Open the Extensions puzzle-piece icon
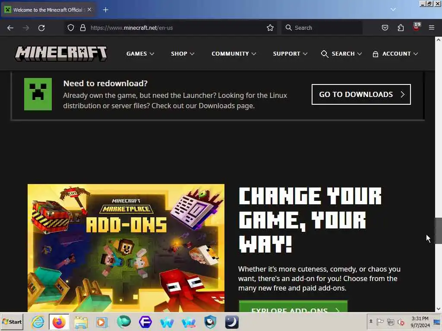This screenshot has width=442, height=331. [x=401, y=28]
